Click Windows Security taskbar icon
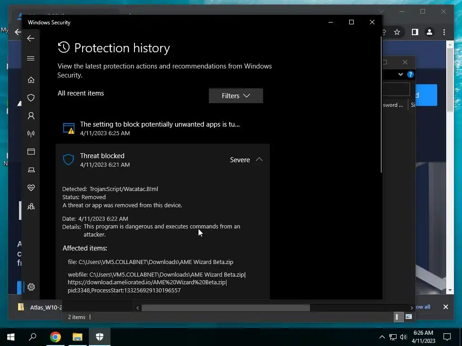 [100, 337]
